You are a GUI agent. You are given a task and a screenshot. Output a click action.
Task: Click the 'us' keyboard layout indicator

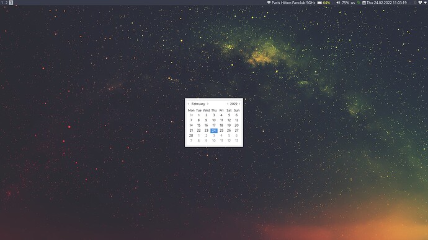(x=353, y=2)
